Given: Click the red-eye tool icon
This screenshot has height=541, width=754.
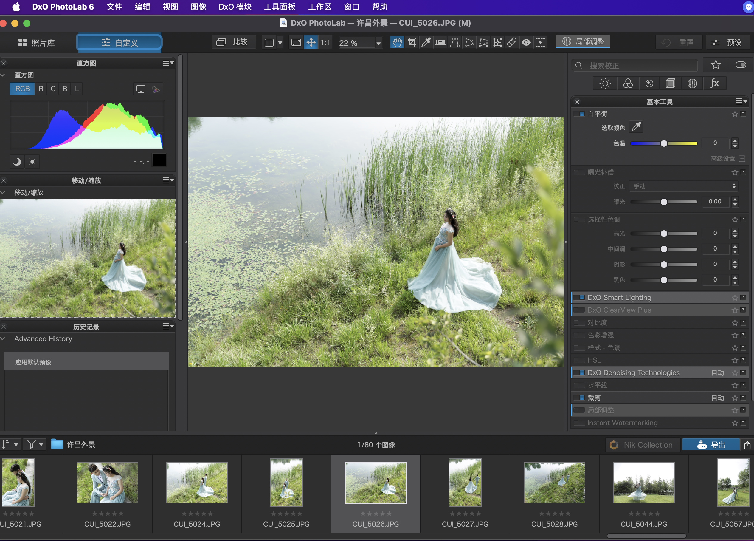Looking at the screenshot, I should [526, 42].
